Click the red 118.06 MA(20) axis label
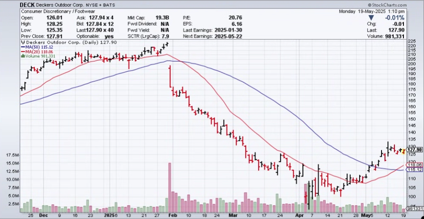Screen dimensions: 424x219 point(414,165)
